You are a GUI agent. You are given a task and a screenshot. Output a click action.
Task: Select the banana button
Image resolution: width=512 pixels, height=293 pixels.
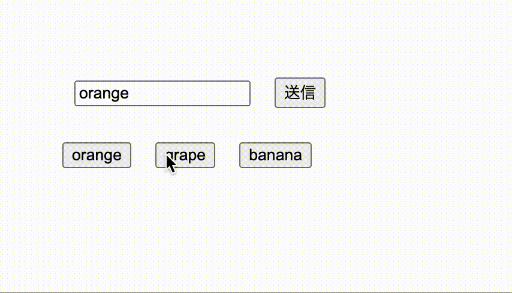coord(275,156)
